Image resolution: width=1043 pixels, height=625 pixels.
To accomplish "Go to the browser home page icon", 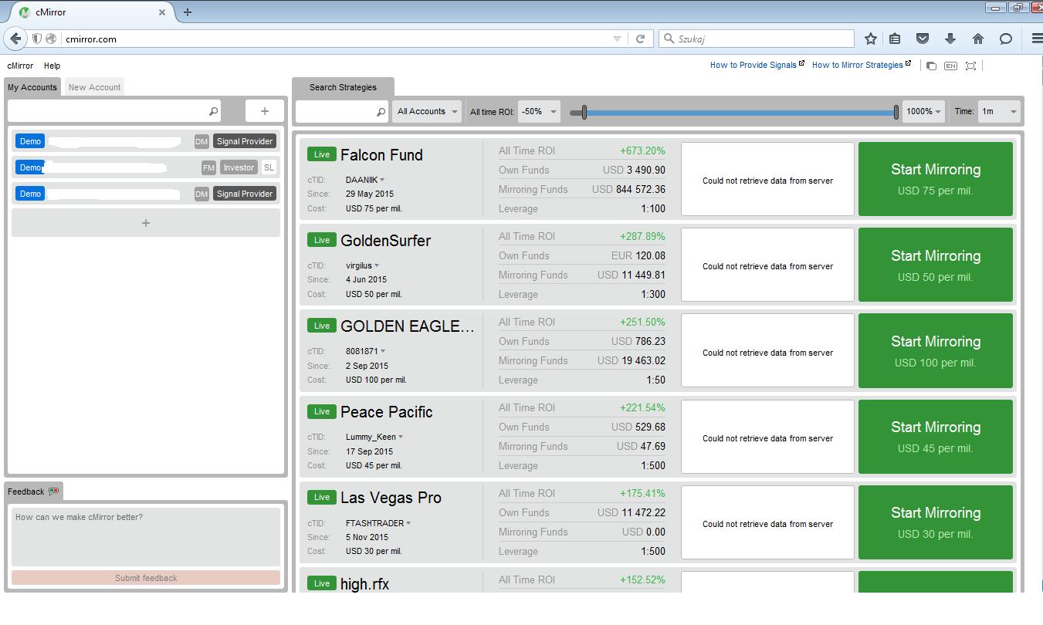I will click(978, 39).
